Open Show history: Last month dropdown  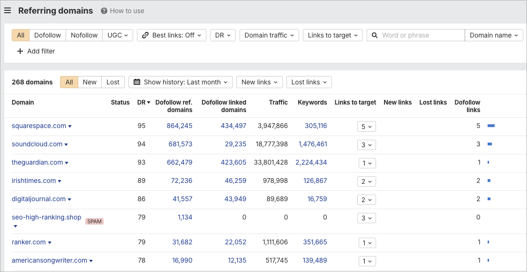pos(181,82)
